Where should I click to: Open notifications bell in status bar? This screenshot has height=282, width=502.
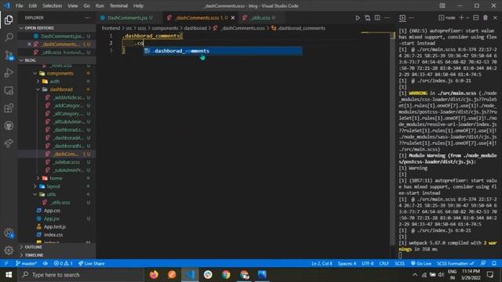pos(494,263)
